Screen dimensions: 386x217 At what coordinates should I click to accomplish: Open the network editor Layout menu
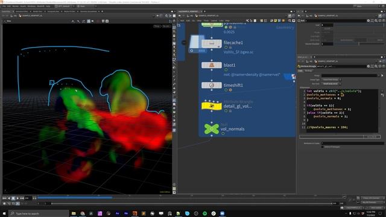tap(214, 20)
